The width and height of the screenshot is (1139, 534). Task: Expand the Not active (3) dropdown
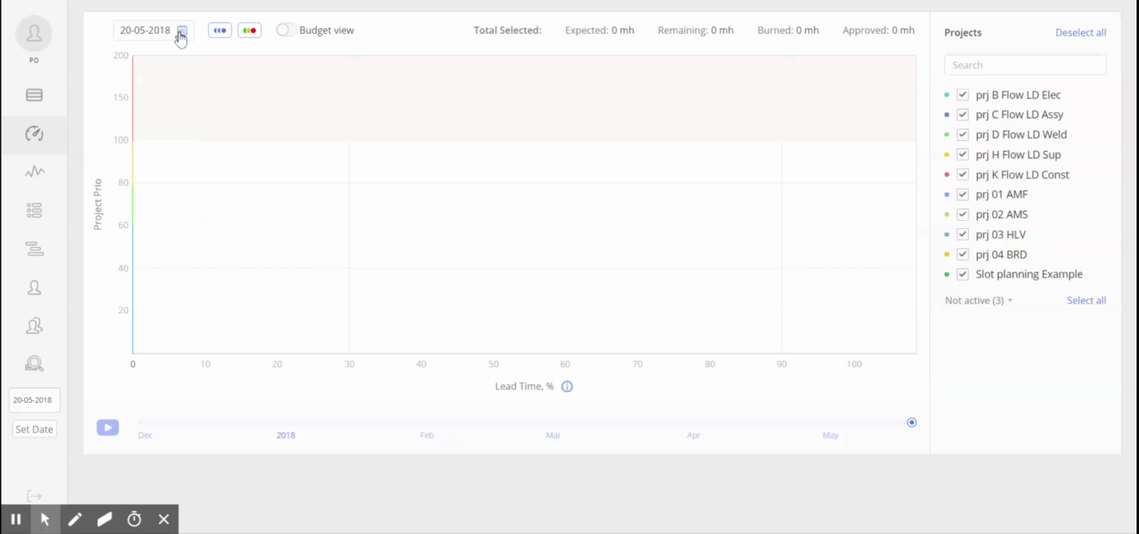pos(977,300)
